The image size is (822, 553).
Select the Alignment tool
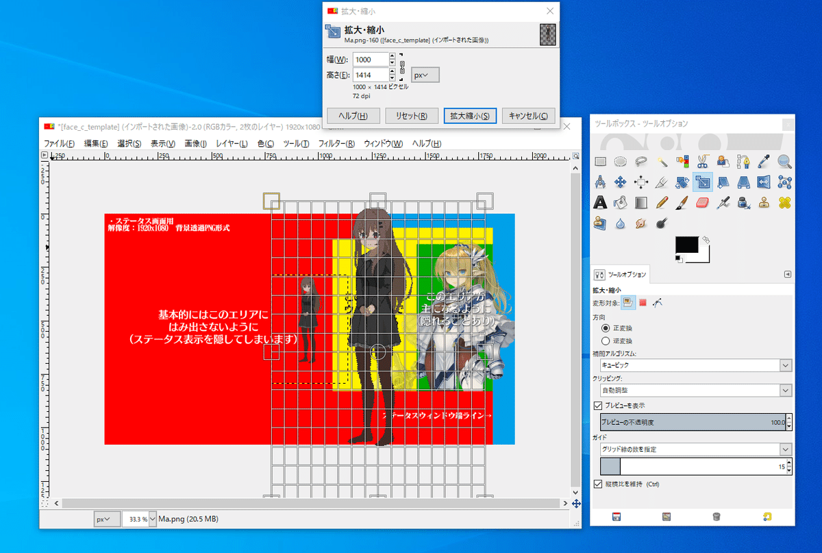pos(641,182)
